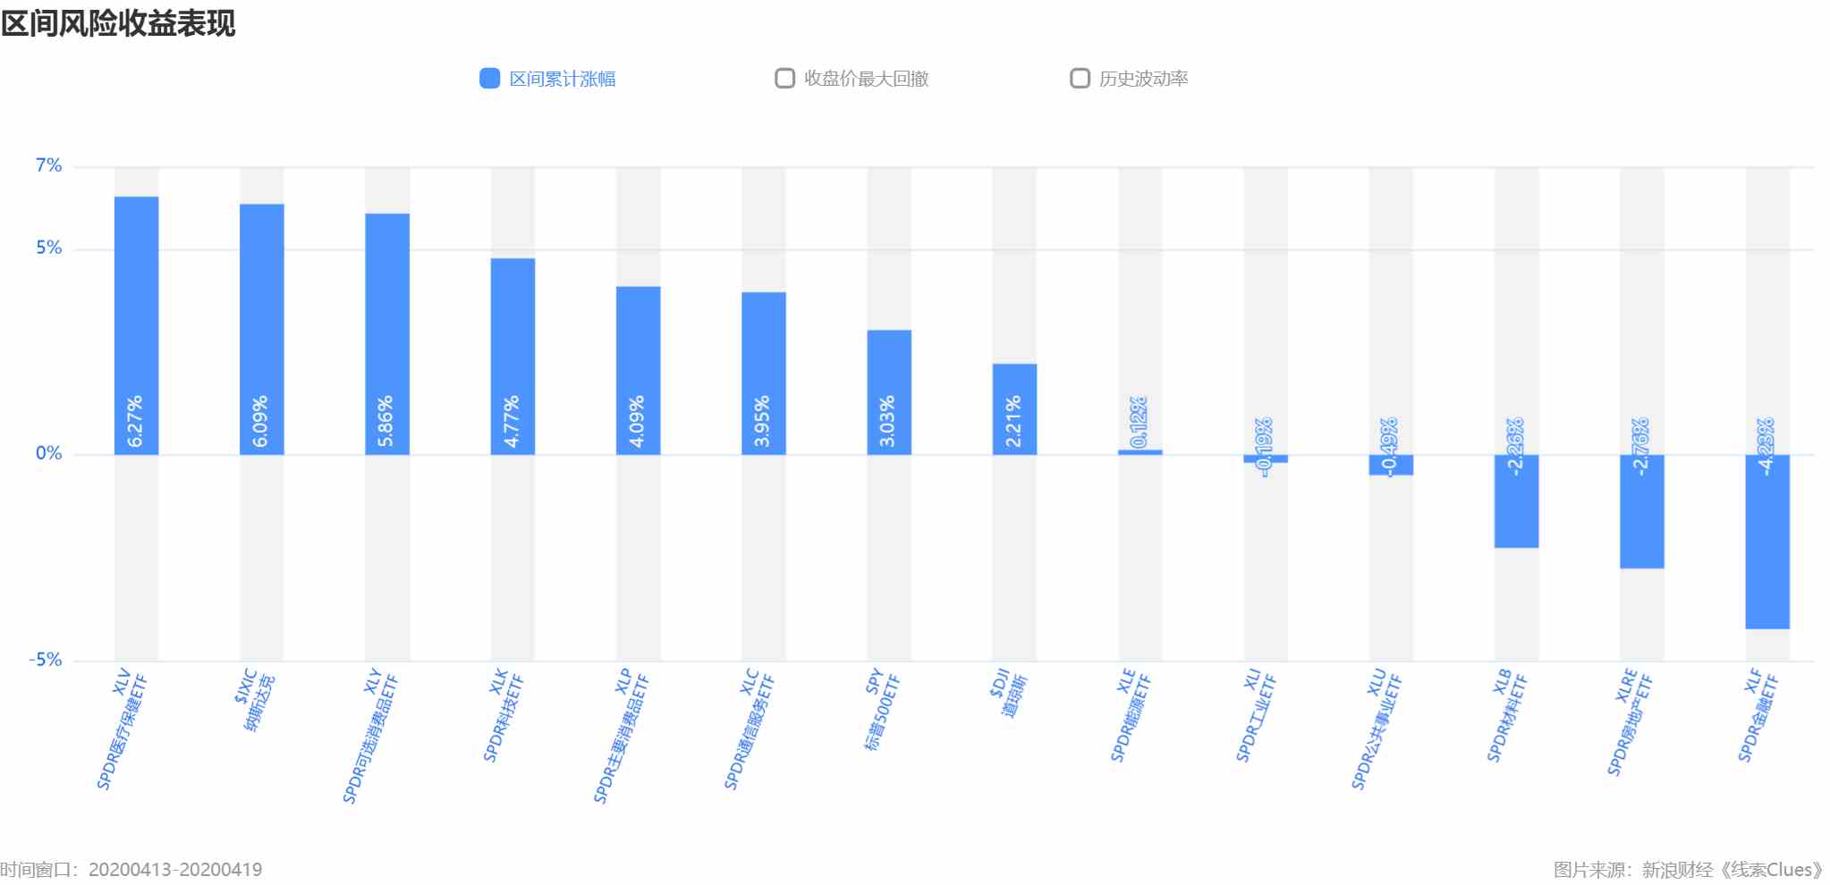Screen dimensions: 1830x885
Task: Select the XLY bar showing 5.86%
Action: coord(387,334)
